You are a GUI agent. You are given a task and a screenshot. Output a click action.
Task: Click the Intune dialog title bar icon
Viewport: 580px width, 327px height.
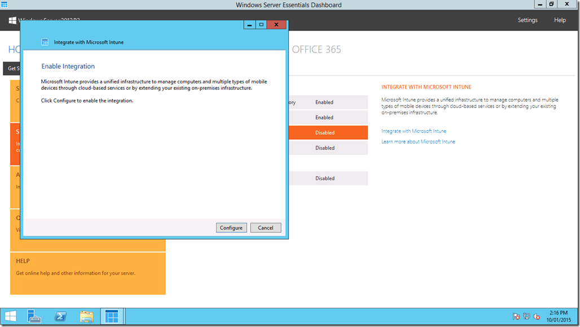click(x=45, y=42)
